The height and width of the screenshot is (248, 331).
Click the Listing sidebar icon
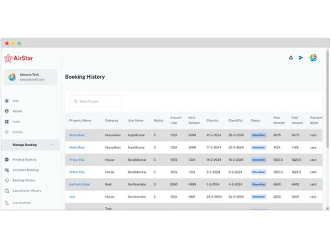(7, 132)
